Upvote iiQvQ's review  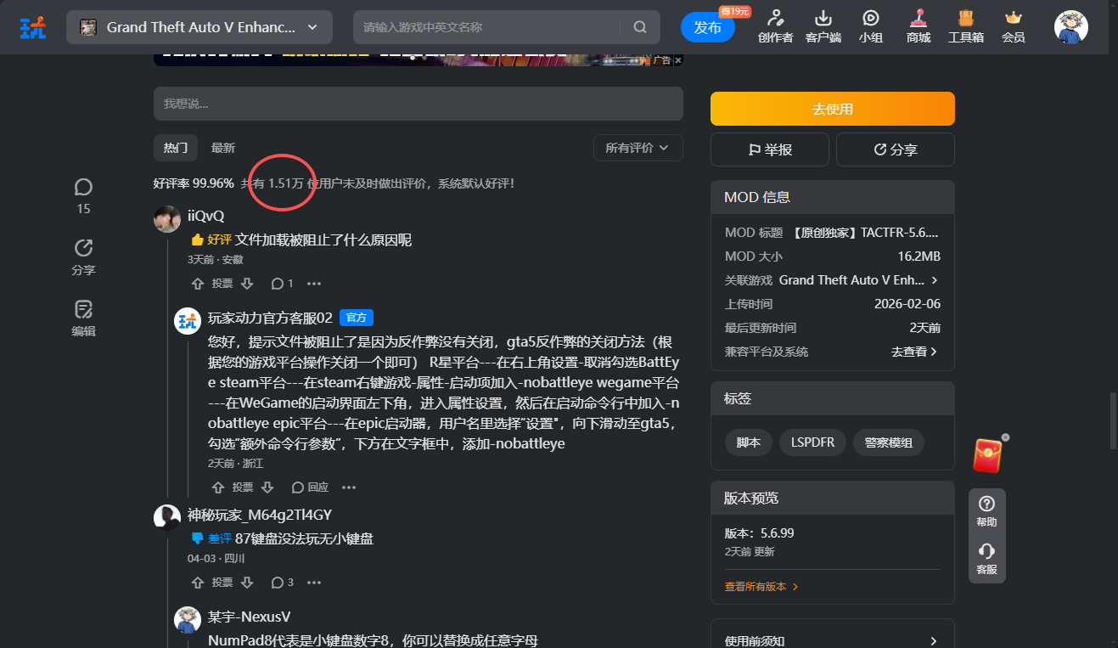click(x=198, y=284)
